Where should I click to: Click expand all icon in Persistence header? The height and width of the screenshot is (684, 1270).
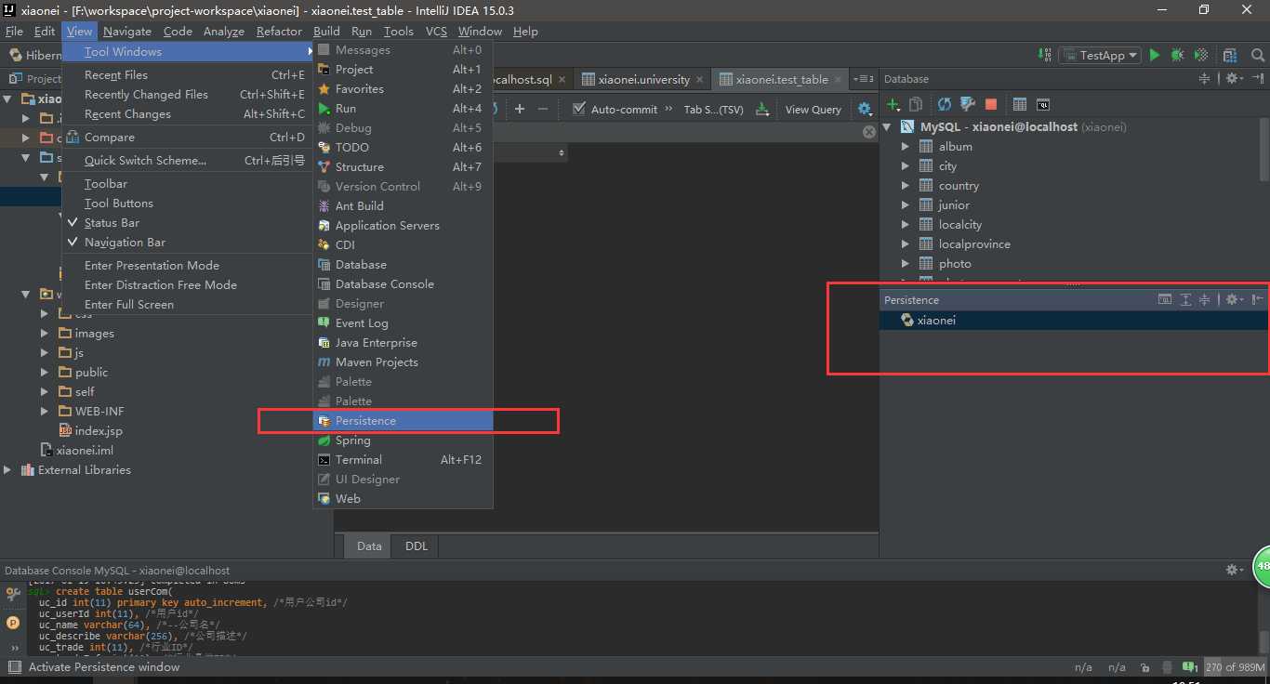[x=1185, y=299]
